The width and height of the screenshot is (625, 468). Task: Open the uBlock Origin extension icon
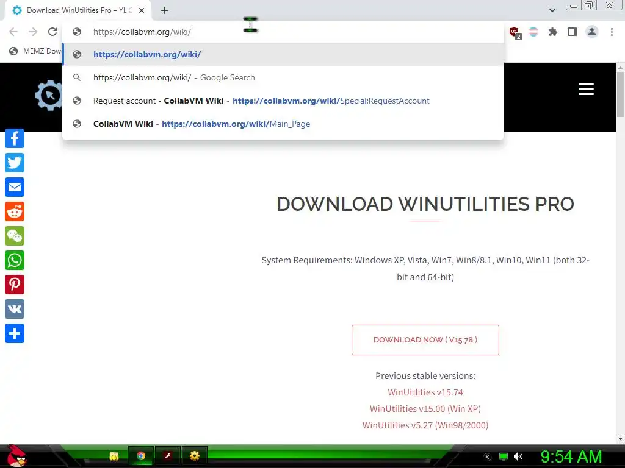(x=515, y=32)
